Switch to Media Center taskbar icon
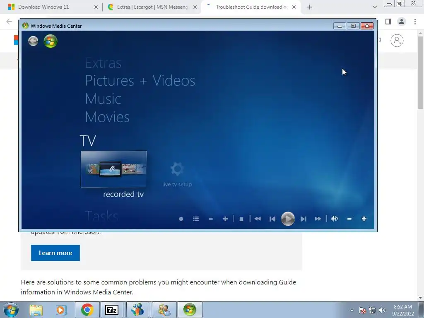Image resolution: width=424 pixels, height=318 pixels. click(x=190, y=310)
